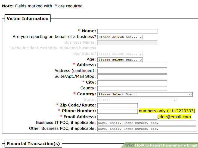Viewport: 198px width, 148px height.
Task: Click the City input box
Action: tap(132, 83)
